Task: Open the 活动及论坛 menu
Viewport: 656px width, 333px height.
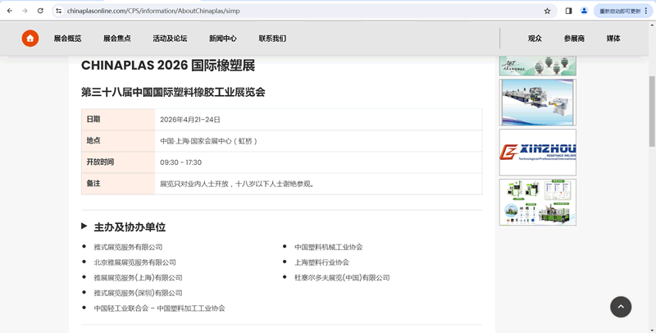Action: 170,39
